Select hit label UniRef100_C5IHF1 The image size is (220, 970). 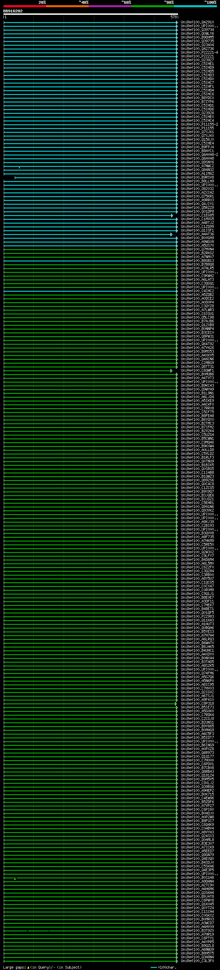point(197,86)
